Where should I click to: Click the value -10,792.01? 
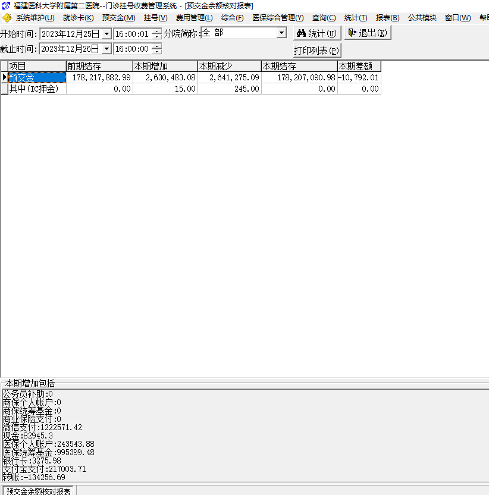coord(359,78)
